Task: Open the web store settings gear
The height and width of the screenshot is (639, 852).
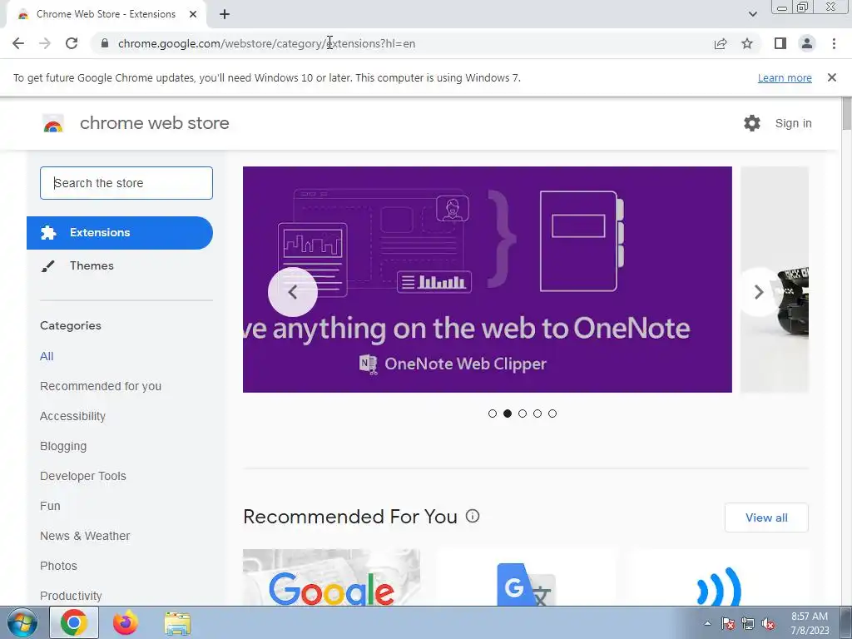Action: tap(752, 123)
